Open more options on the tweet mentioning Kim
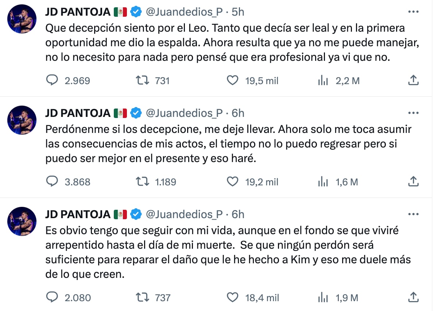Screen dimensions: 434x311 [x=413, y=214]
